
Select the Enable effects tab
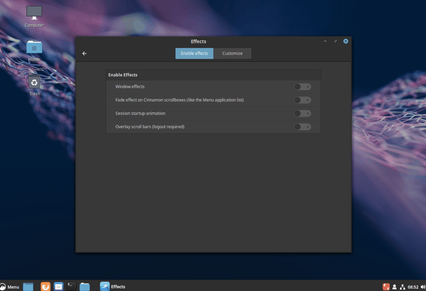[194, 53]
